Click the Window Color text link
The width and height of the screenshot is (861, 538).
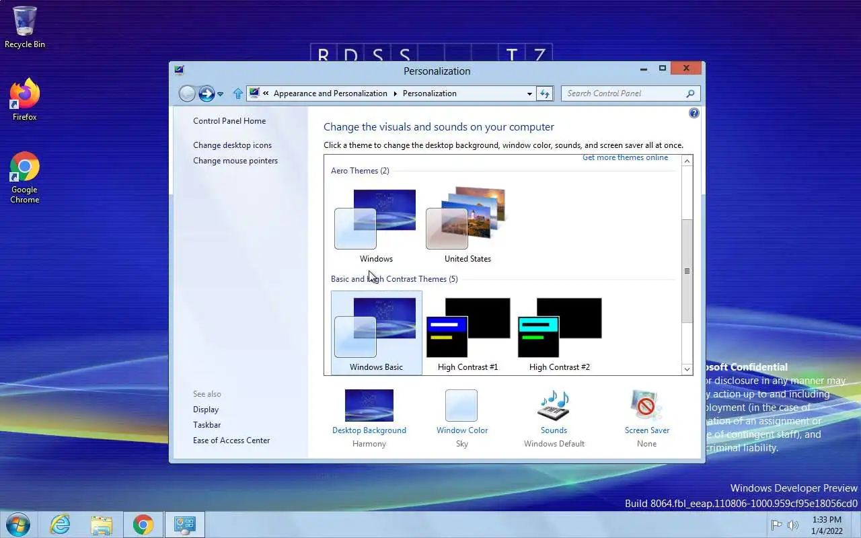[x=462, y=430]
